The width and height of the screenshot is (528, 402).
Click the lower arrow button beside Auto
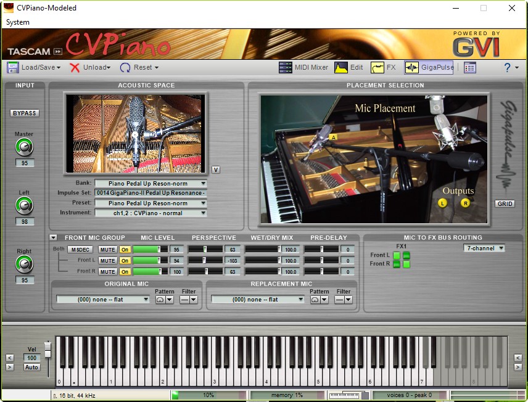tap(10, 367)
